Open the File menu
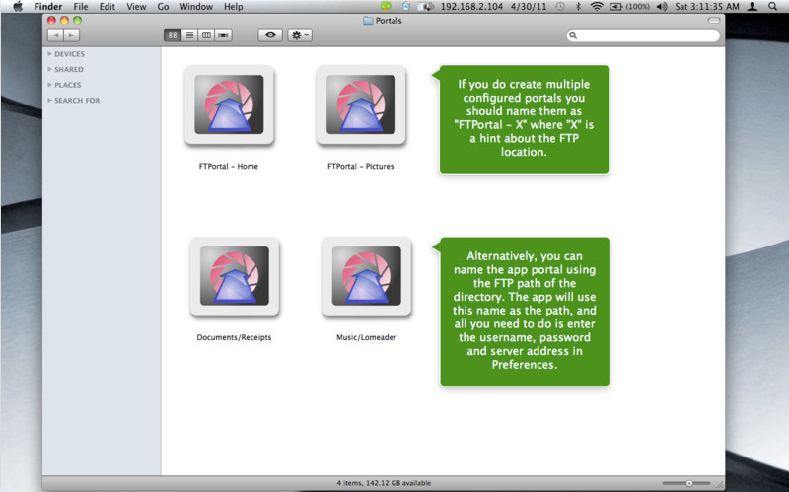The height and width of the screenshot is (492, 789). [x=81, y=7]
